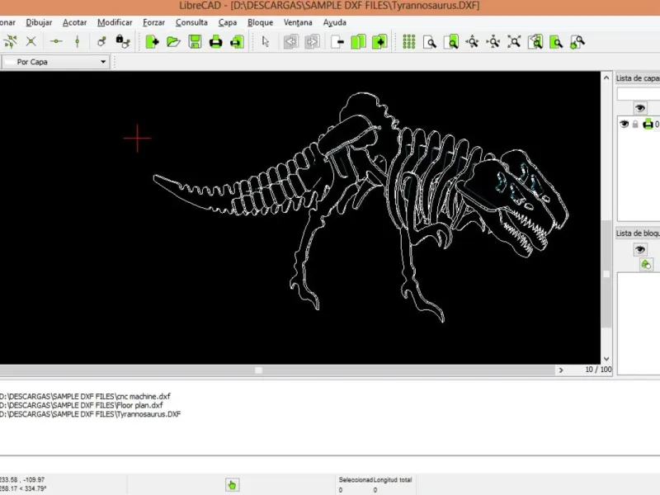Image resolution: width=660 pixels, height=495 pixels.
Task: Open the Bloque menu
Action: pos(260,22)
